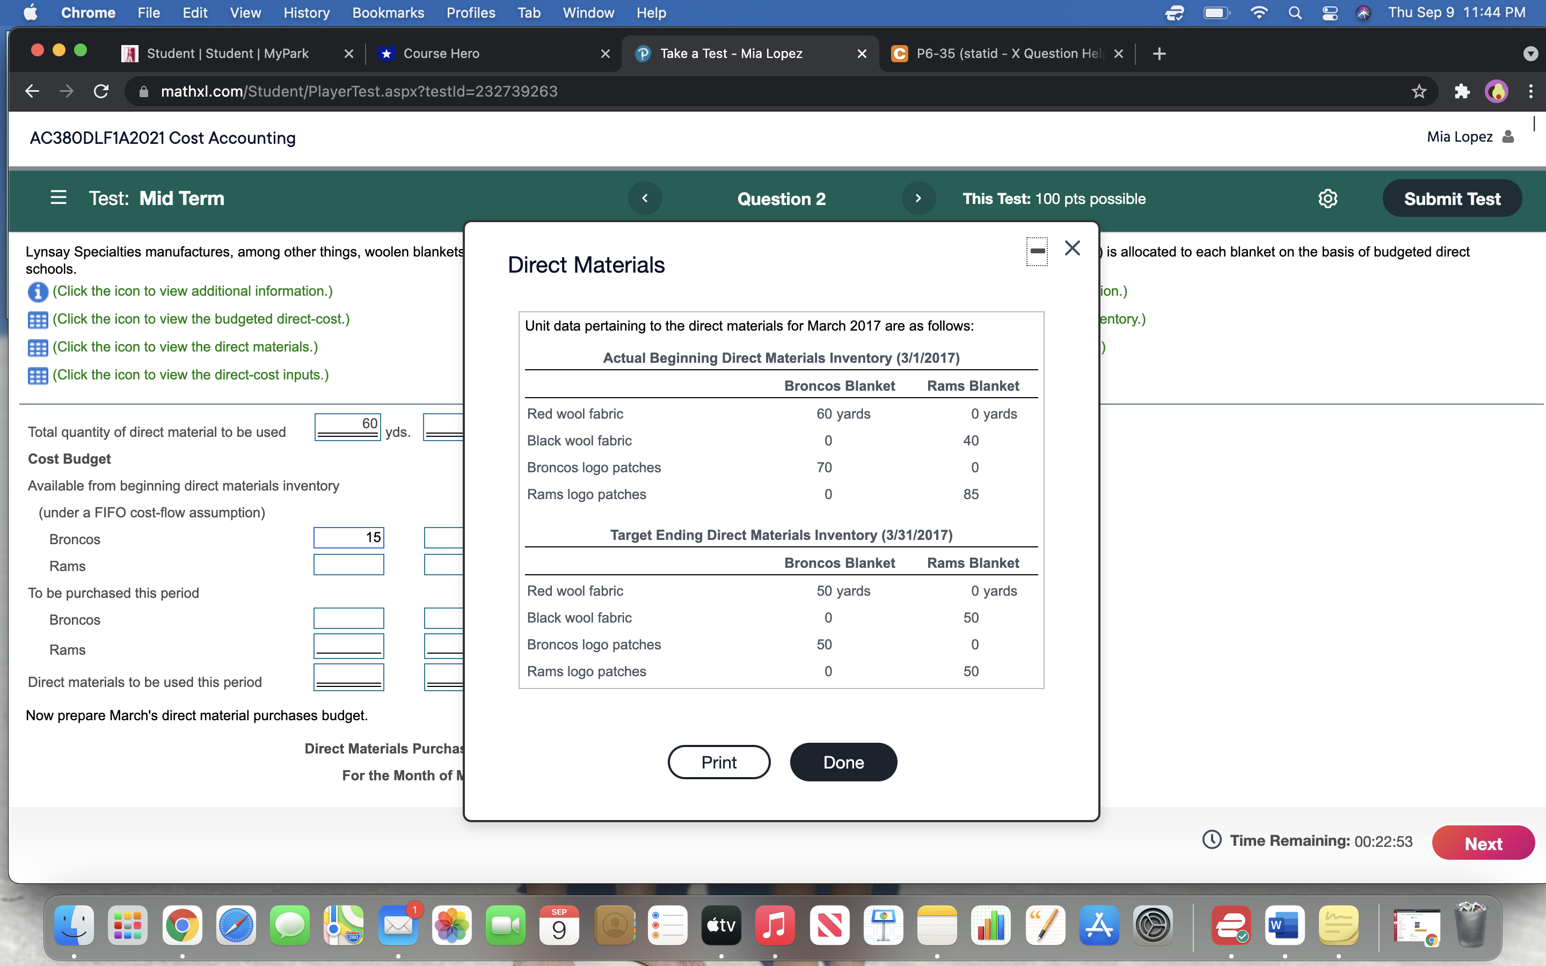Reload the current page
The height and width of the screenshot is (966, 1546).
coord(101,91)
